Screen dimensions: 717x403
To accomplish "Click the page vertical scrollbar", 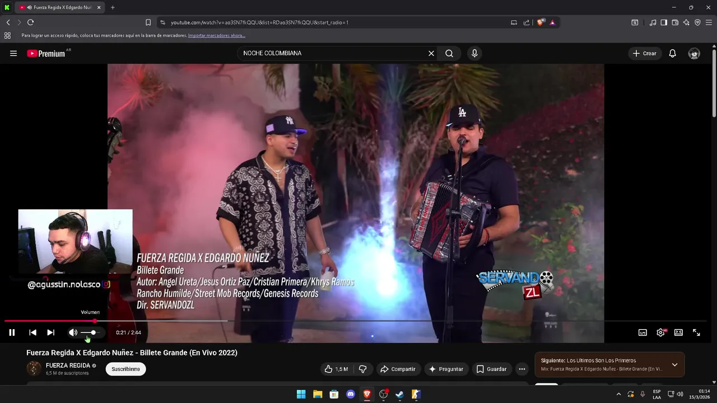I will point(714,84).
